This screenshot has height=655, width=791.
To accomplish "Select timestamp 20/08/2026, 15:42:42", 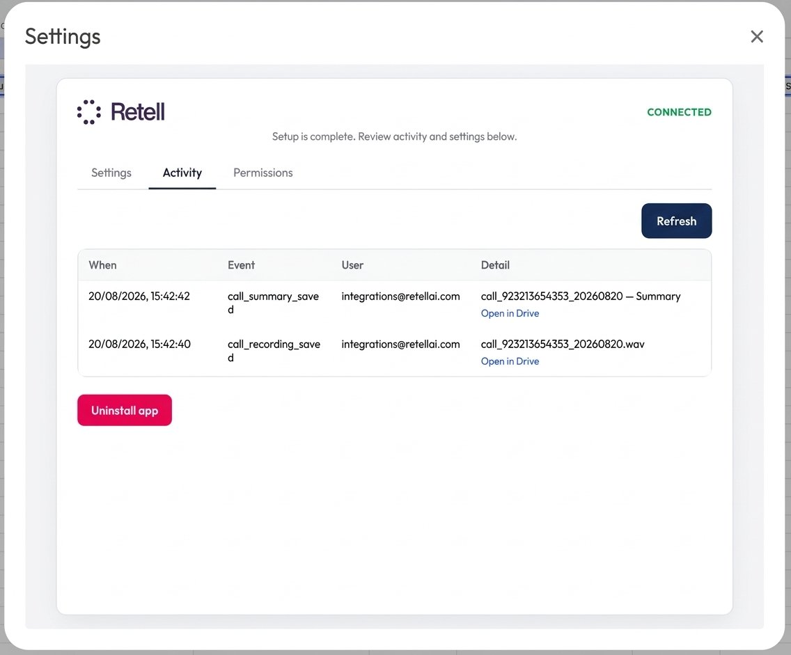I will pos(139,297).
